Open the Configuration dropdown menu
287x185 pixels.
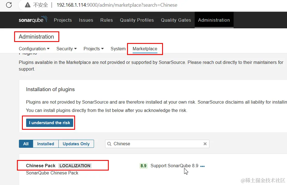tap(34, 49)
